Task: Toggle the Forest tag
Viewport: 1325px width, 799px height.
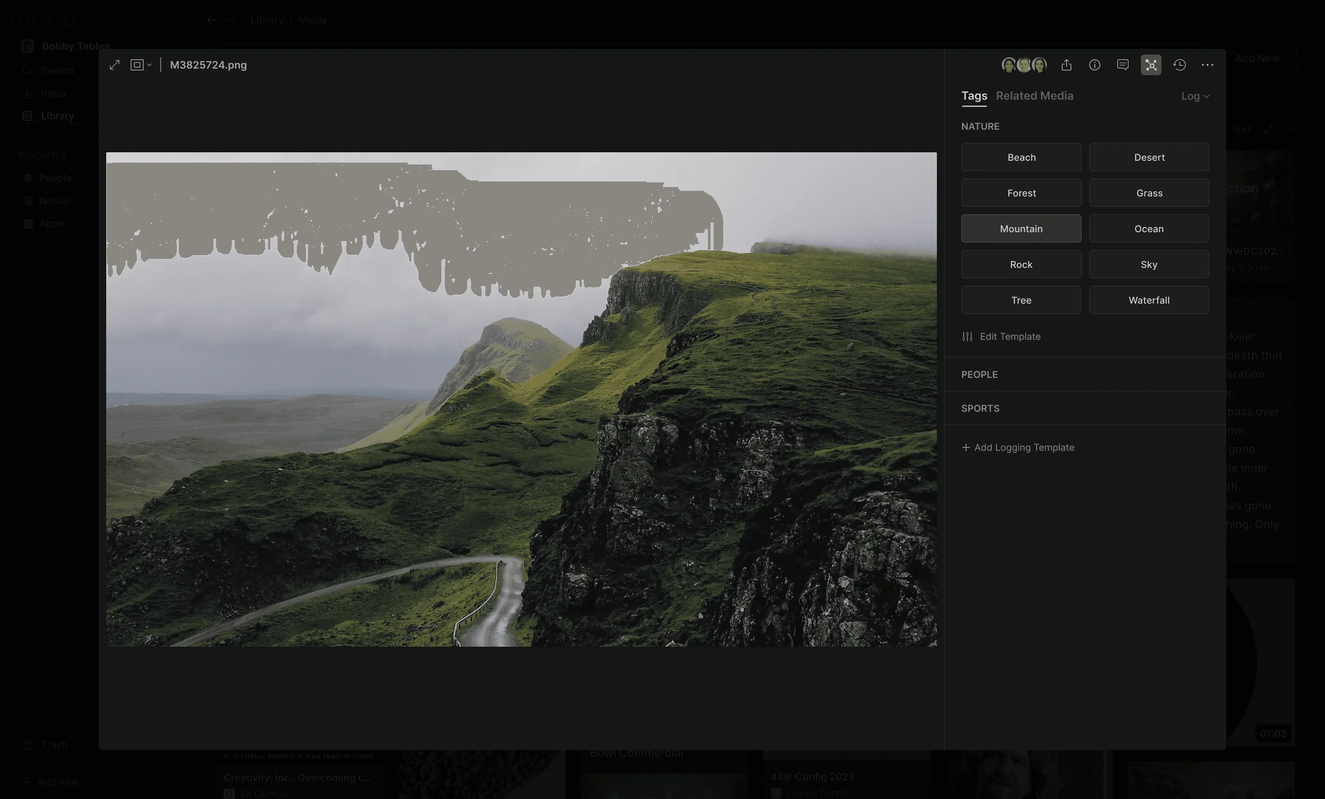Action: coord(1021,193)
